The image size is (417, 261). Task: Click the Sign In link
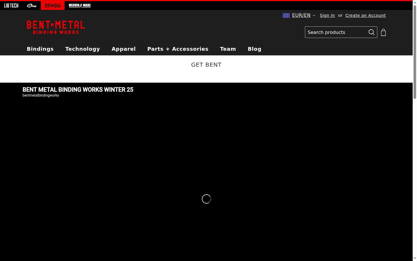click(x=327, y=15)
